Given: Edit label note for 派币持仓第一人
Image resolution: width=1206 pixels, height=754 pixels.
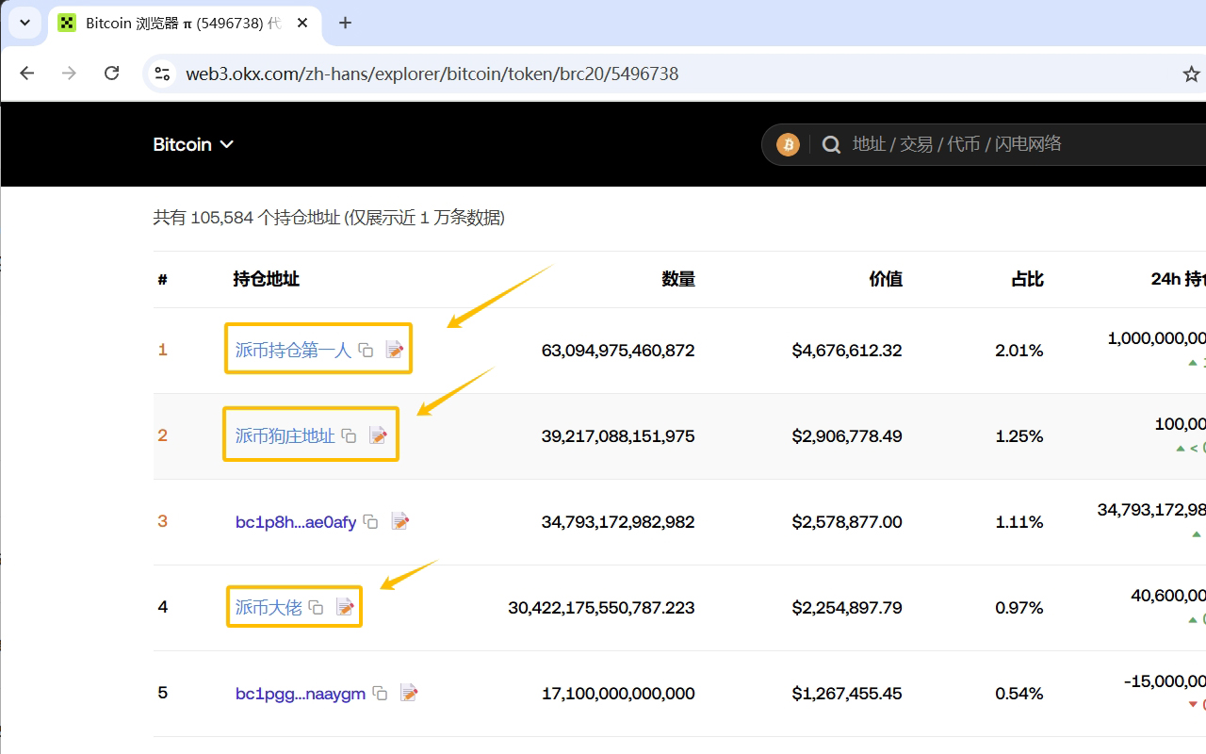Looking at the screenshot, I should 394,350.
